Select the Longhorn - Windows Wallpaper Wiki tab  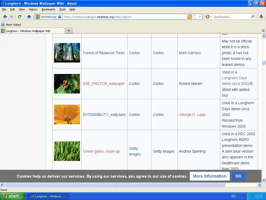[x=32, y=31]
